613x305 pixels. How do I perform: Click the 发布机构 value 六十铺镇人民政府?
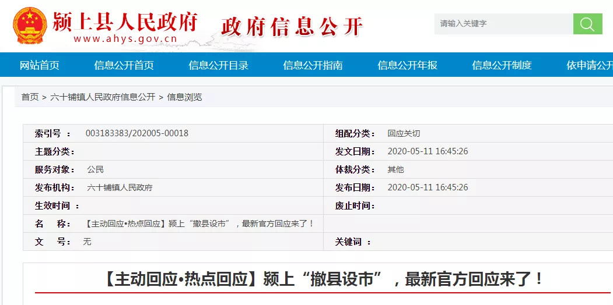click(120, 187)
